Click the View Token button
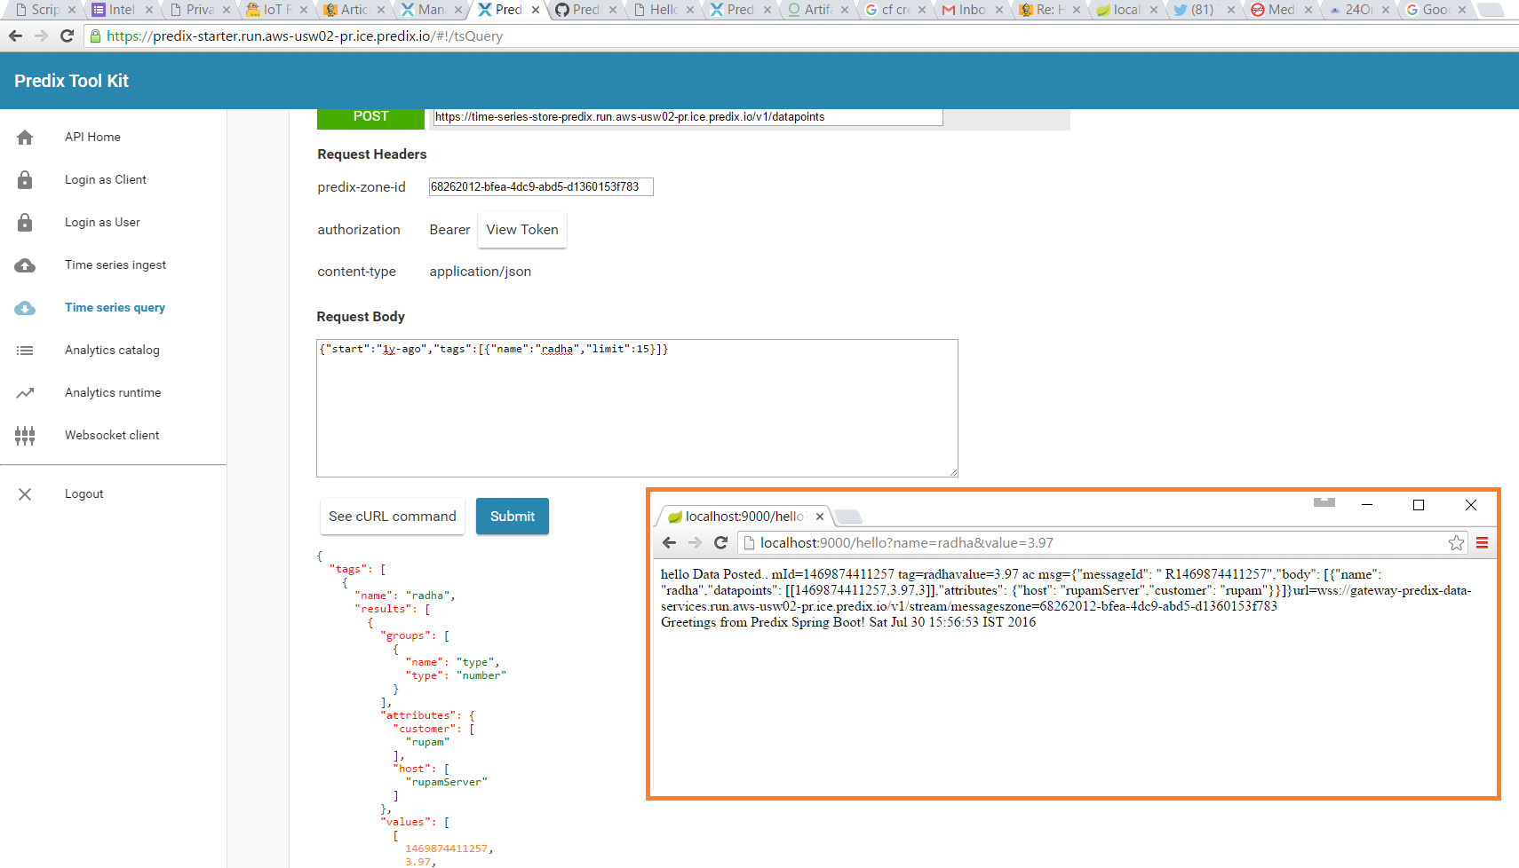1519x868 pixels. [522, 230]
